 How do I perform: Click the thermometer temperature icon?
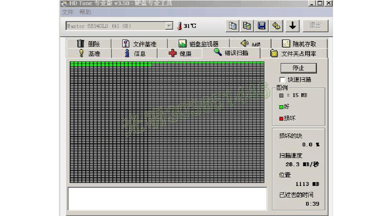179,26
